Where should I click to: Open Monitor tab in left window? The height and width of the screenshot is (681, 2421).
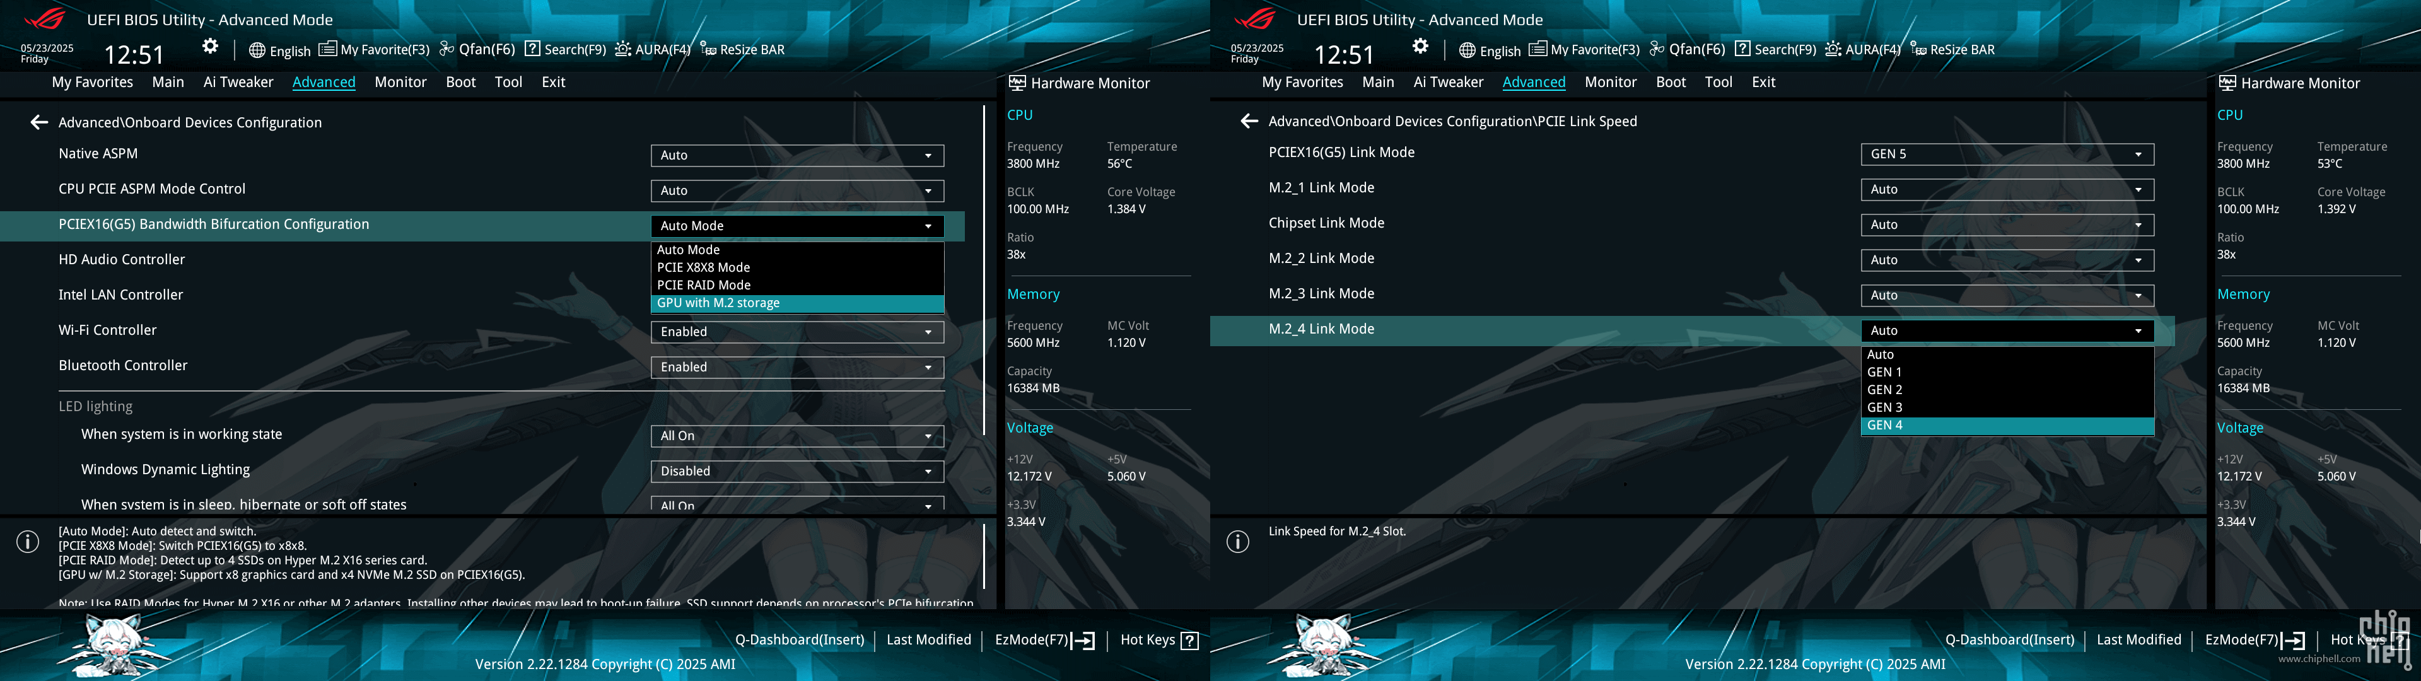400,82
